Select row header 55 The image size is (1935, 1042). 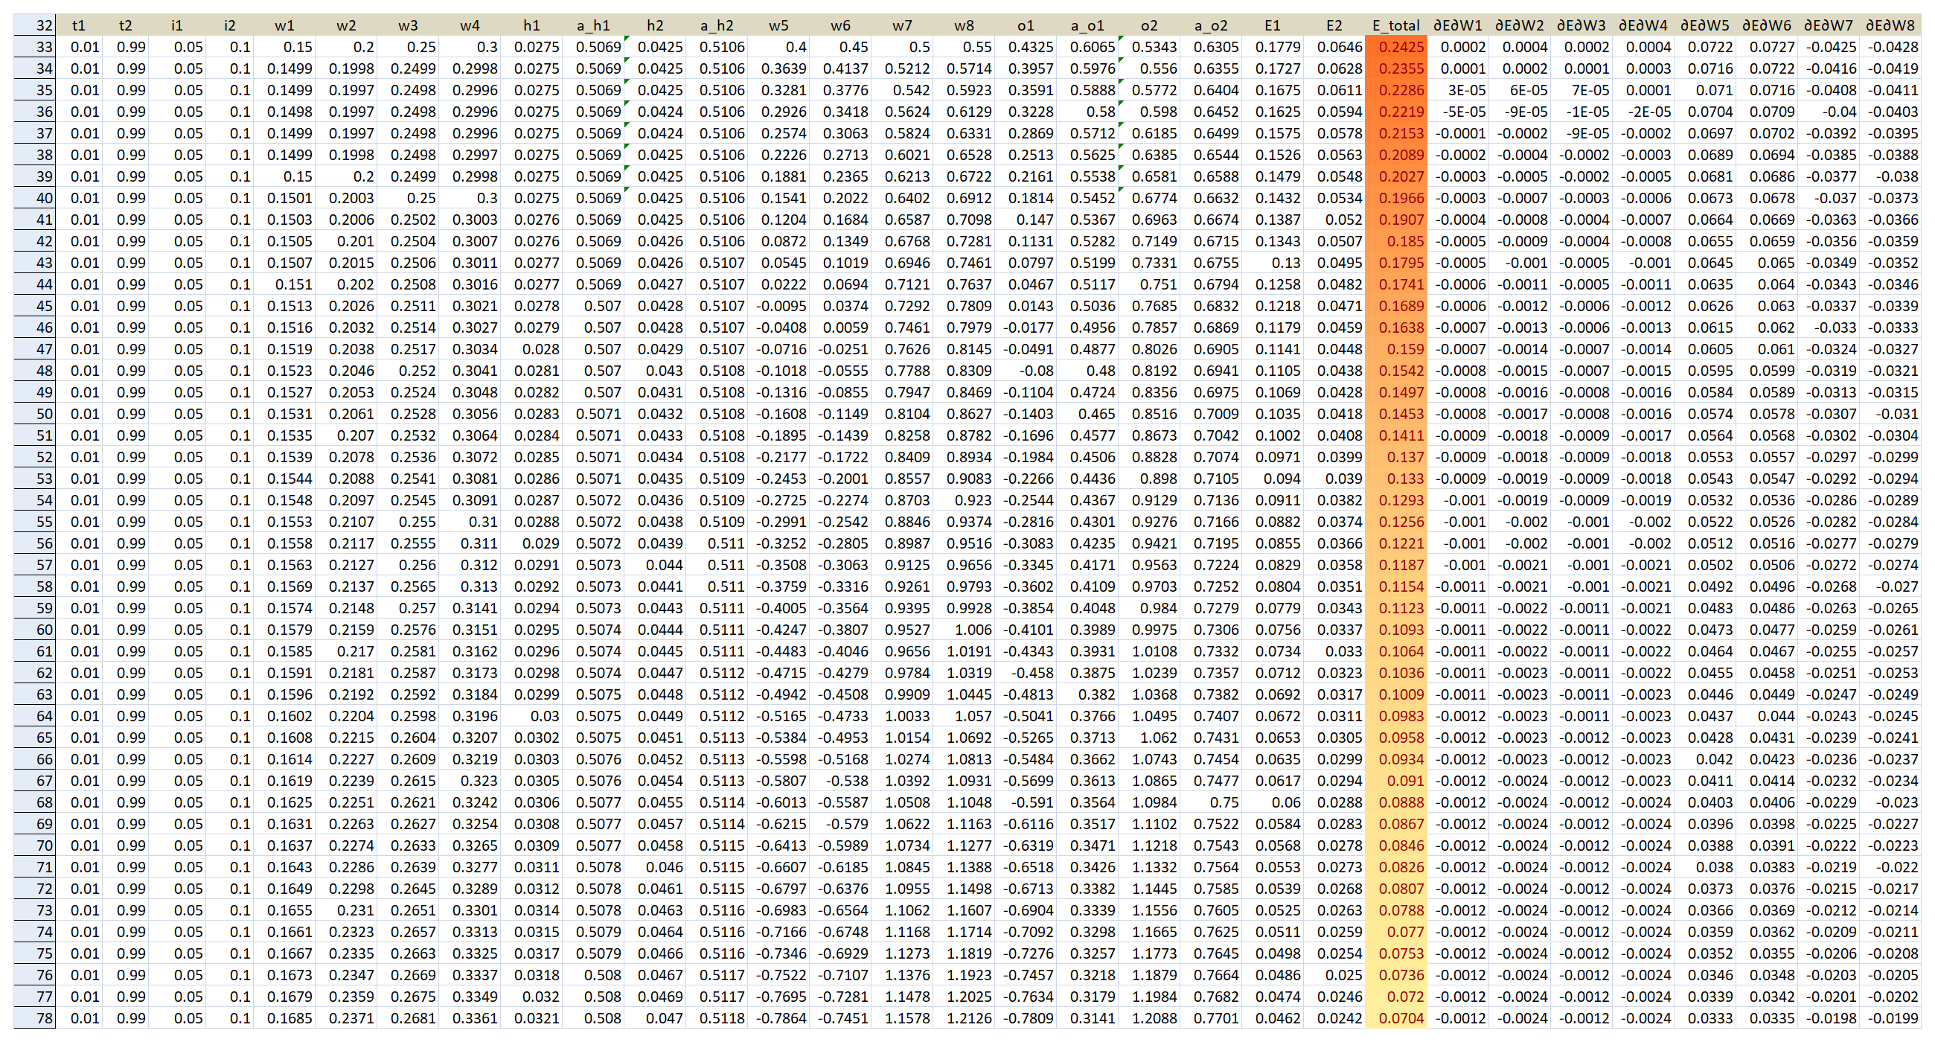click(35, 522)
